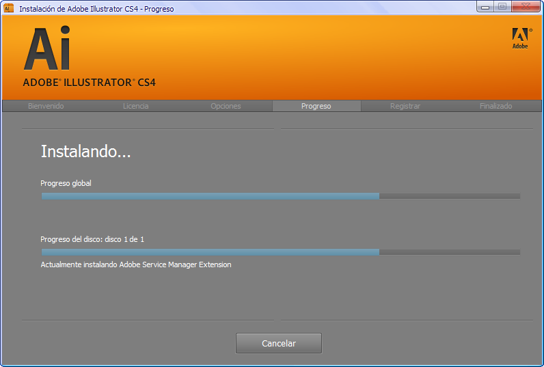This screenshot has height=367, width=544.
Task: Select the Opciones step tab
Action: (x=226, y=106)
